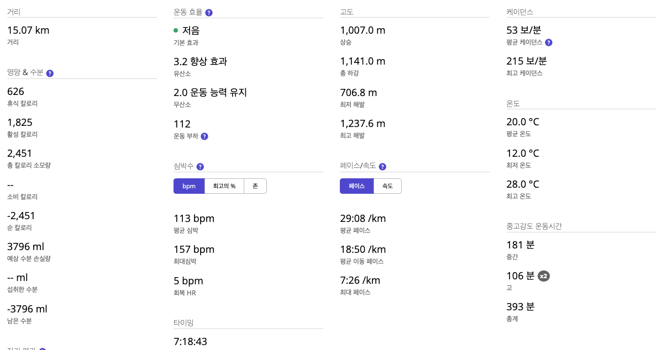Switch heart rate view to 최고의 %
This screenshot has width=662, height=350.
[224, 186]
